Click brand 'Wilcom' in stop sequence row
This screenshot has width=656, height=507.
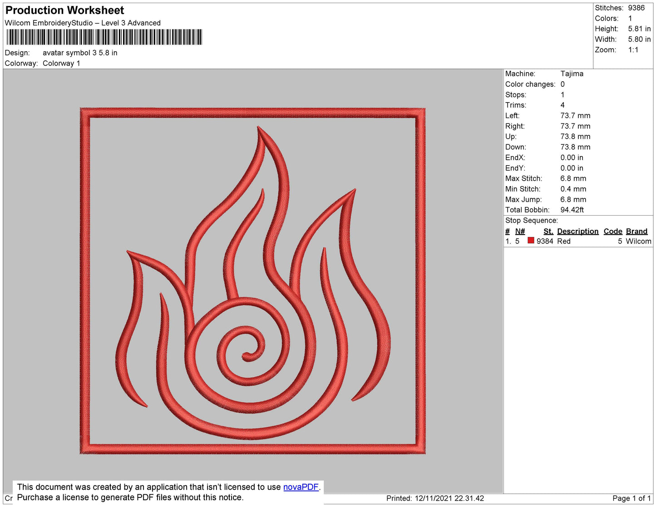pos(638,241)
